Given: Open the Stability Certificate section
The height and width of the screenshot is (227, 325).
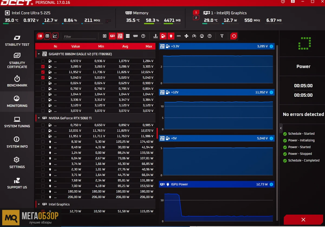Looking at the screenshot, I should point(17,61).
